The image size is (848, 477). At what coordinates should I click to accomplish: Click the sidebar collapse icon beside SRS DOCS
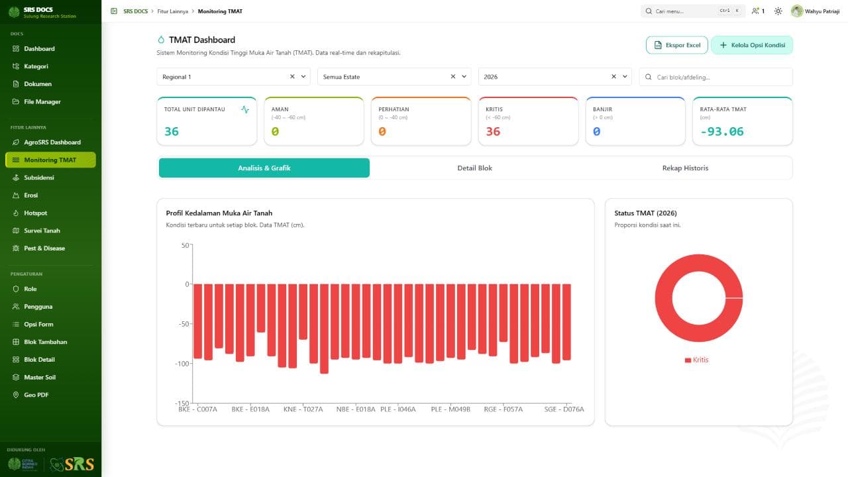pos(114,11)
